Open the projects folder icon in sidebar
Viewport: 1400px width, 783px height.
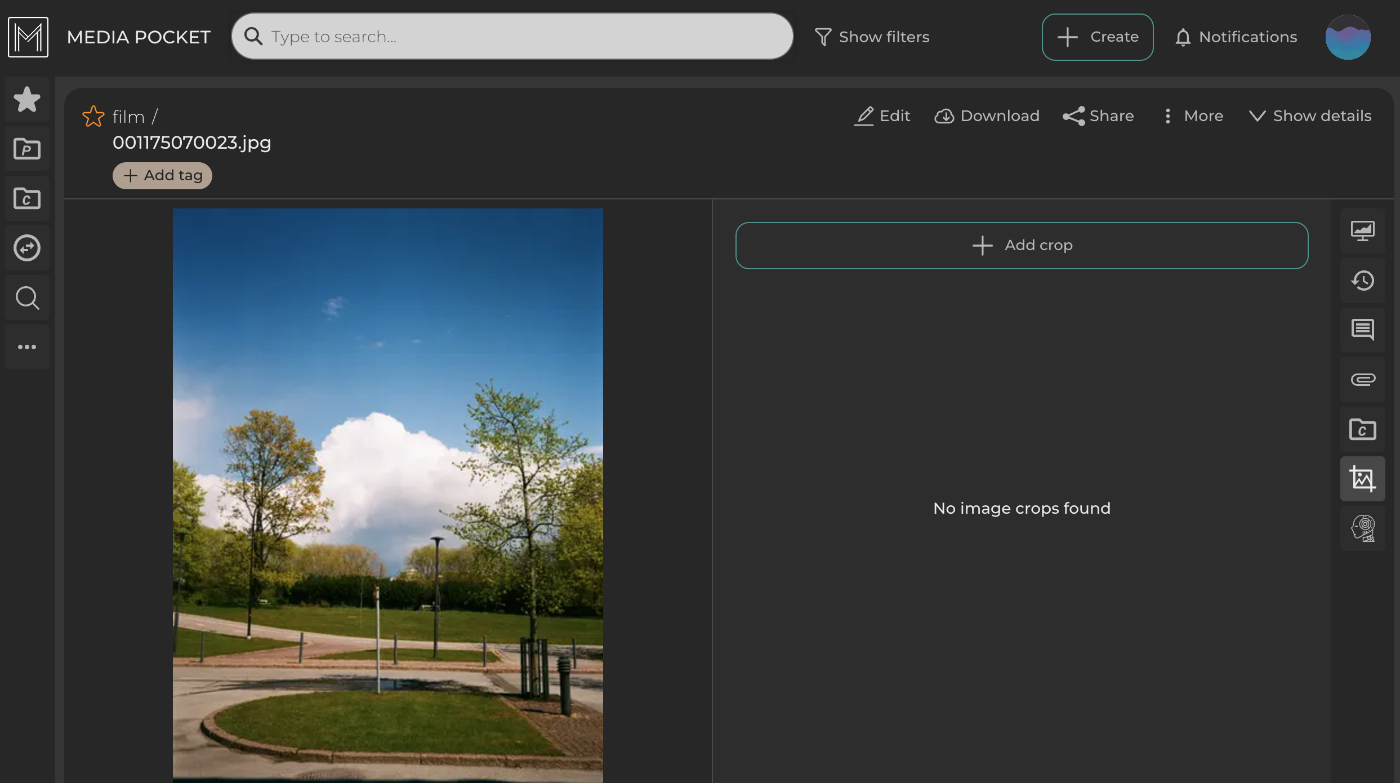coord(26,149)
